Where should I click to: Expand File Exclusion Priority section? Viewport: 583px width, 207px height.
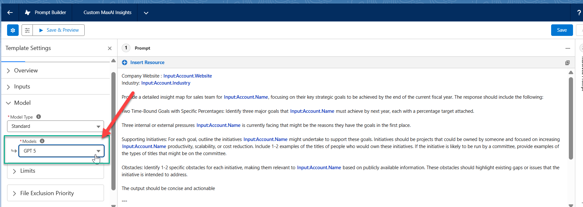pos(47,193)
